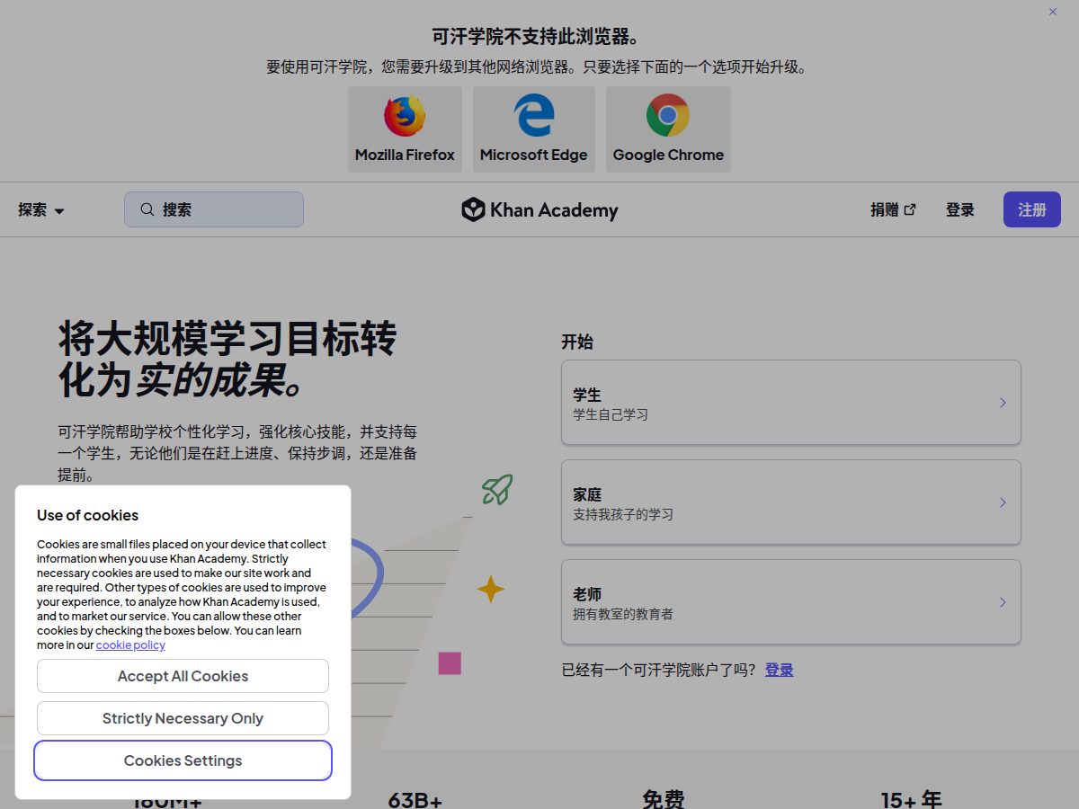Click the chevron on the 家庭 card

tap(1003, 502)
